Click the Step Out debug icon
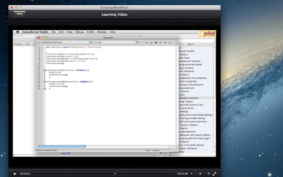 pos(170,42)
